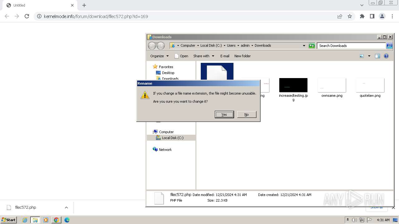The width and height of the screenshot is (399, 224).
Task: Click the filec572.php details icon
Action: click(159, 198)
